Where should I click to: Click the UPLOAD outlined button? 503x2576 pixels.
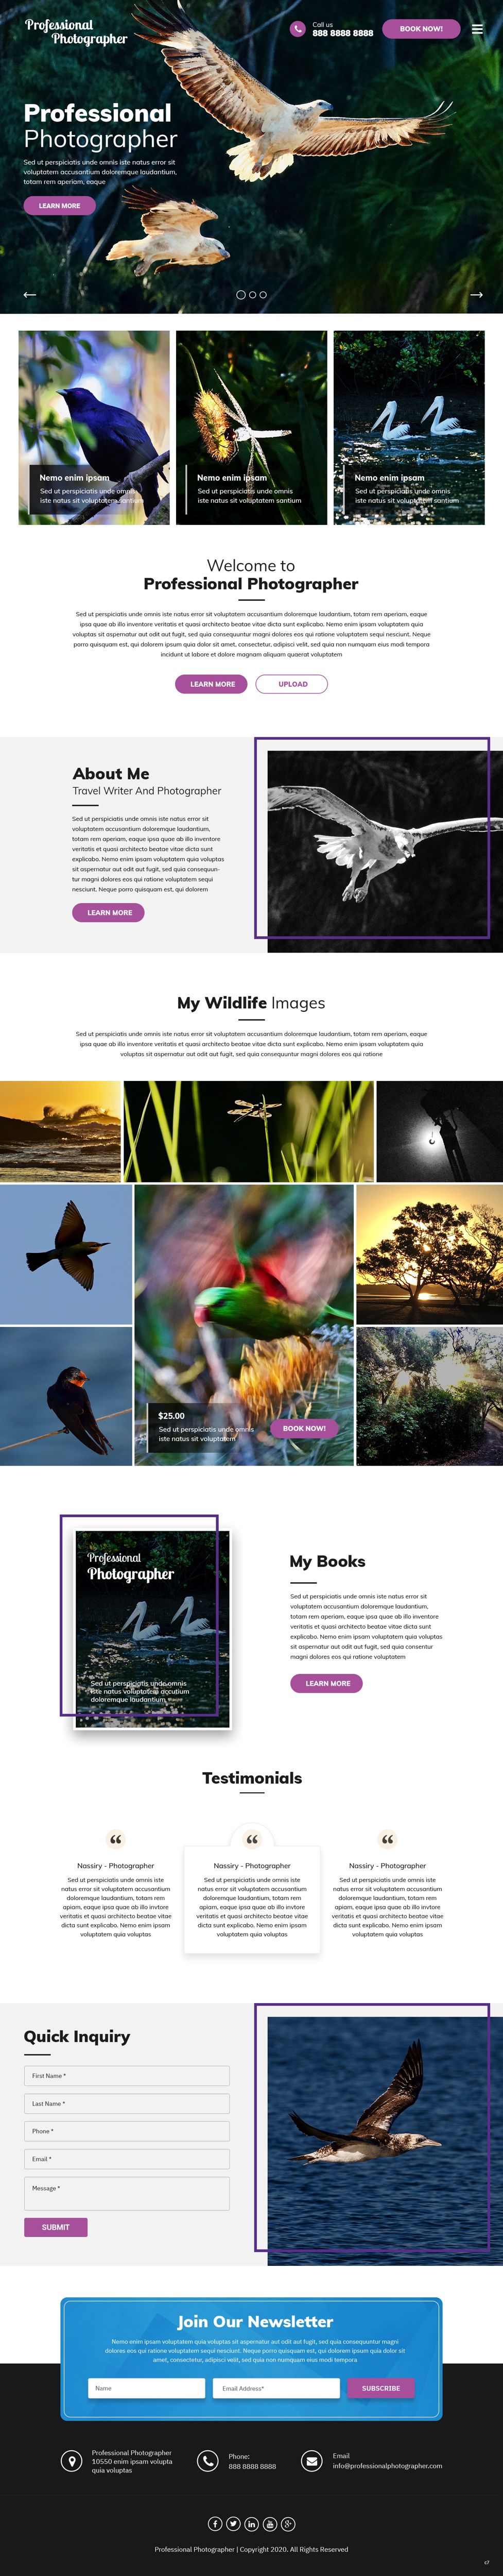[292, 684]
